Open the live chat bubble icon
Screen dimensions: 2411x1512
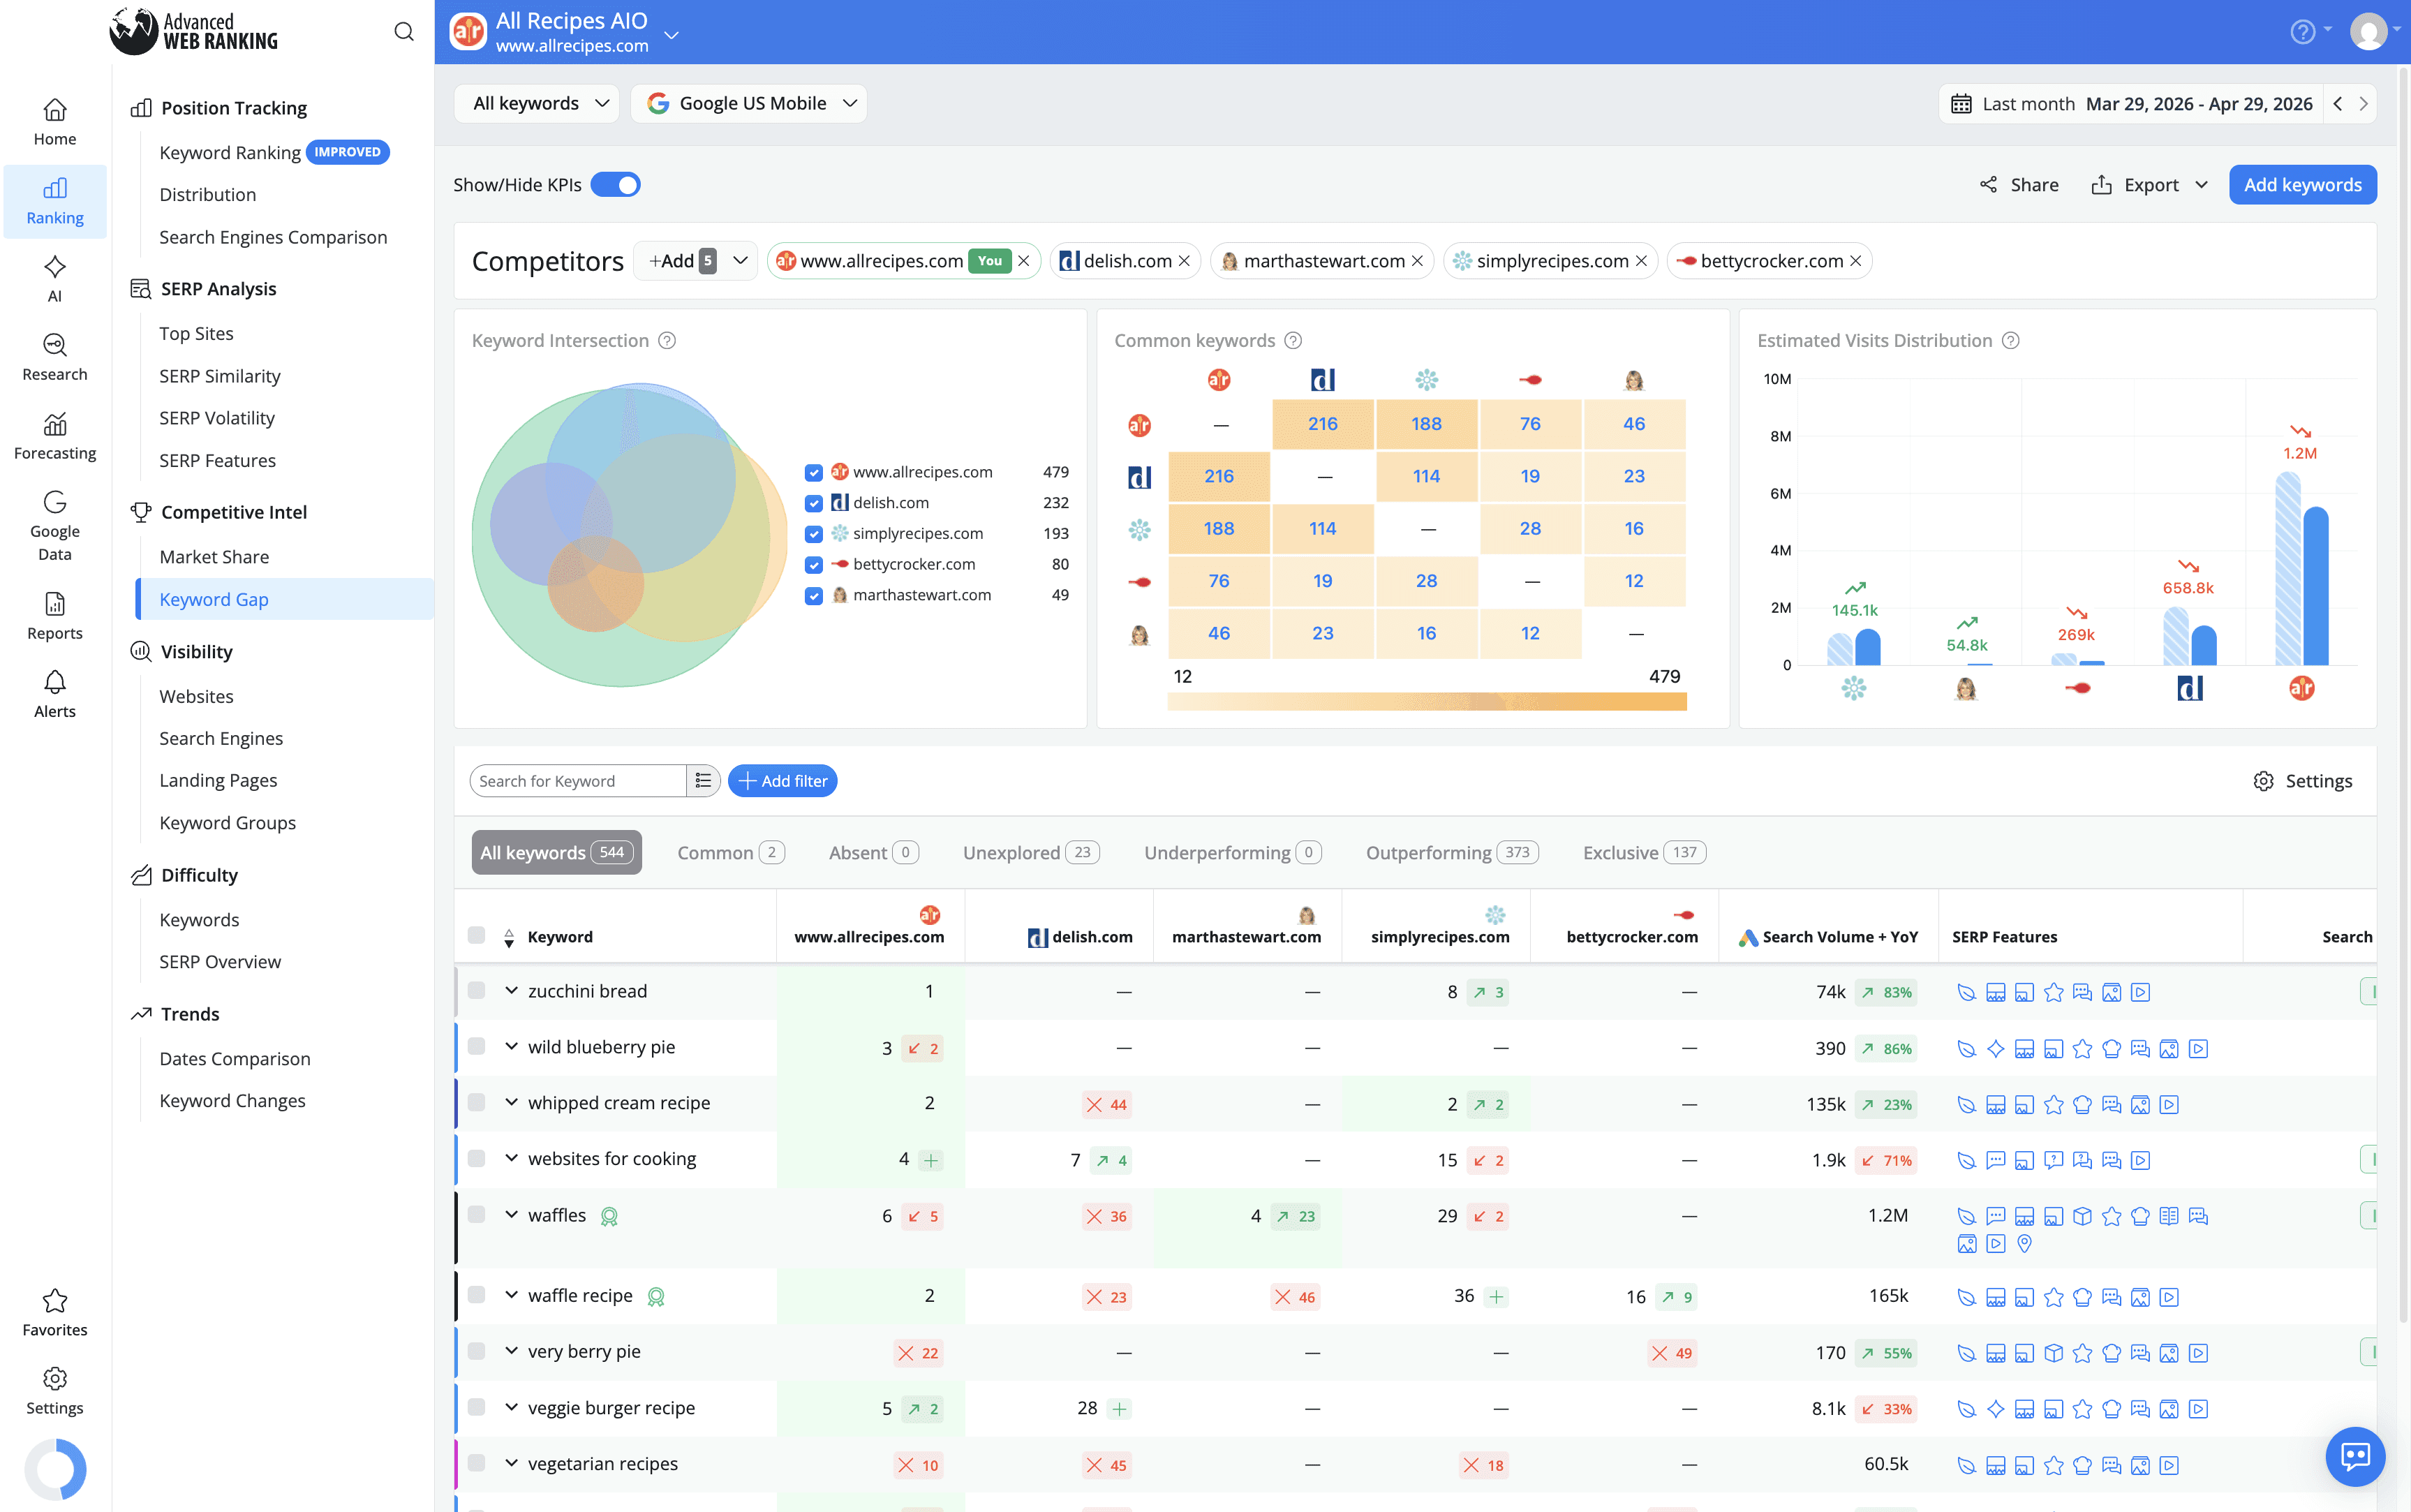click(x=2355, y=1456)
